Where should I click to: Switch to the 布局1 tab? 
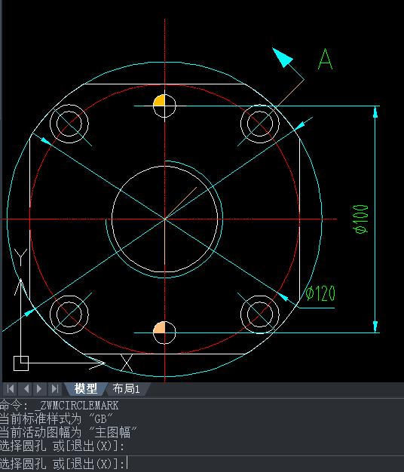(x=127, y=389)
